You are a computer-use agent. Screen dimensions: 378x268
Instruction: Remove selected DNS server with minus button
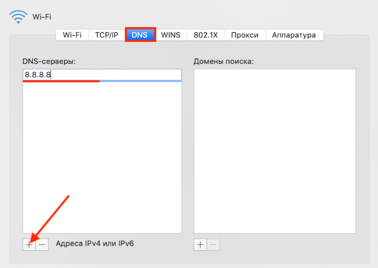pyautogui.click(x=42, y=244)
